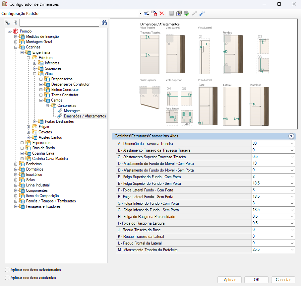Delete configuration with the red X icon
Image resolution: width=301 pixels, height=286 pixels.
(162, 13)
